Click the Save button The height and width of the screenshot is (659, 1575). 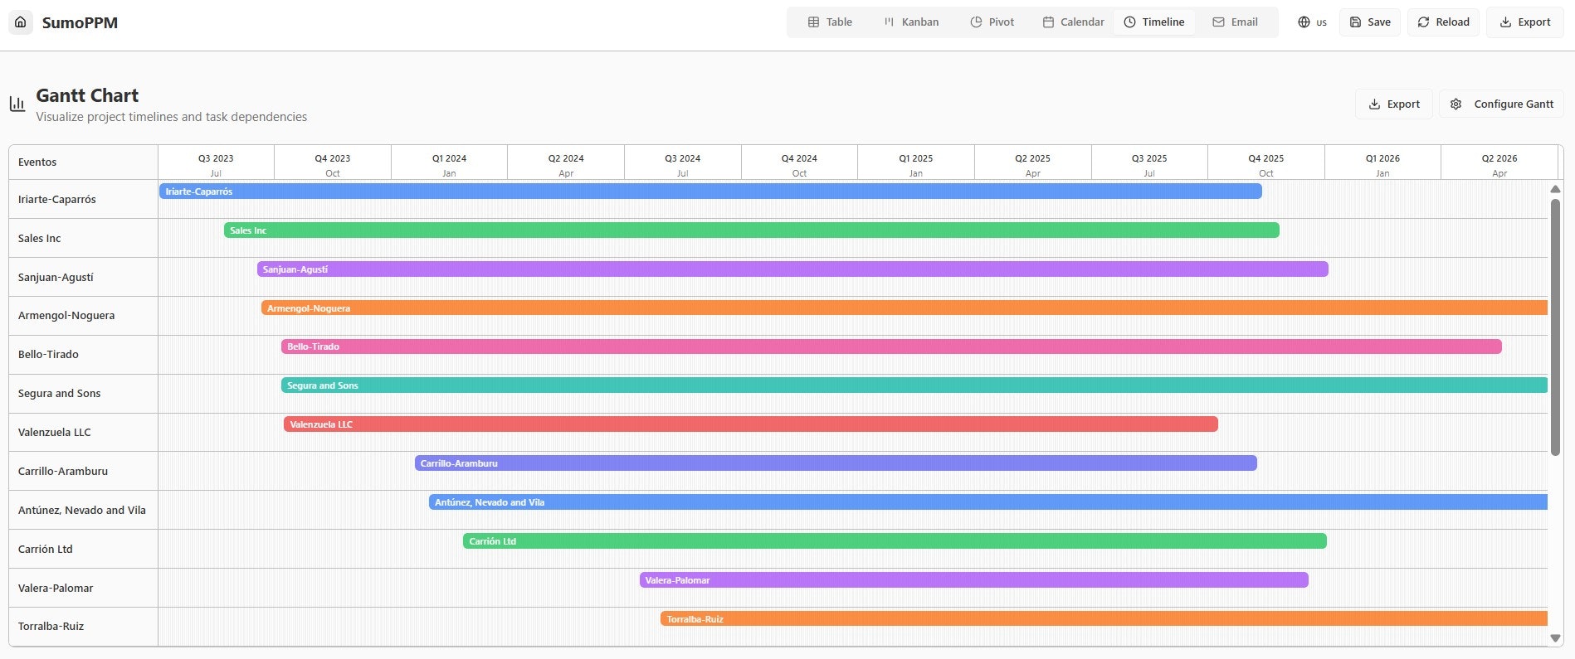click(1370, 22)
